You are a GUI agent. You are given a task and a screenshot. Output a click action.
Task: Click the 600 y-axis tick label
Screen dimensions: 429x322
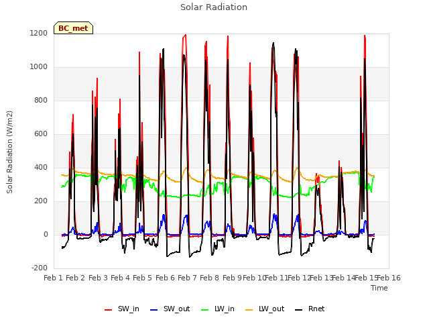(41, 134)
